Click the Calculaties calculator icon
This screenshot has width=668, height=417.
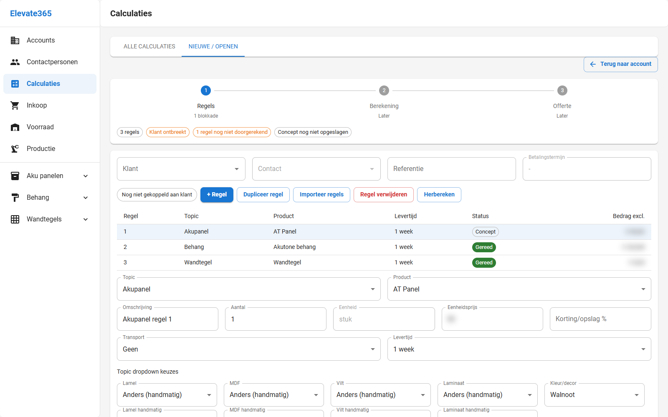tap(15, 84)
